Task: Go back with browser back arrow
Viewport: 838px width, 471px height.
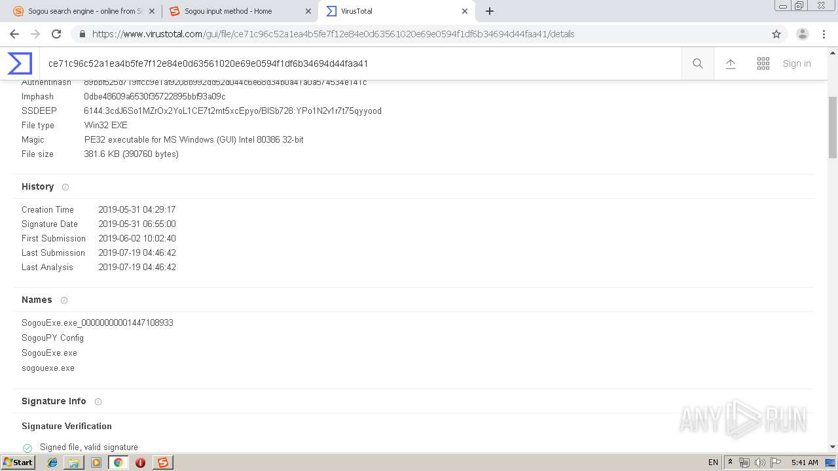Action: point(14,34)
